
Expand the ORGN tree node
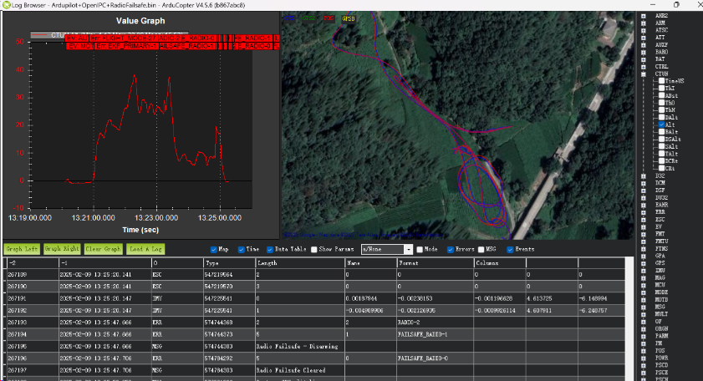coord(644,328)
